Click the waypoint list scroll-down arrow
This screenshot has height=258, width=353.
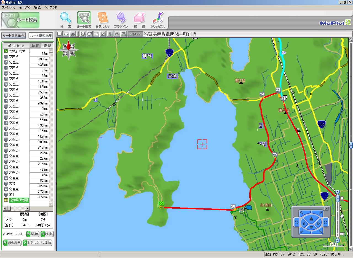(x=51, y=204)
